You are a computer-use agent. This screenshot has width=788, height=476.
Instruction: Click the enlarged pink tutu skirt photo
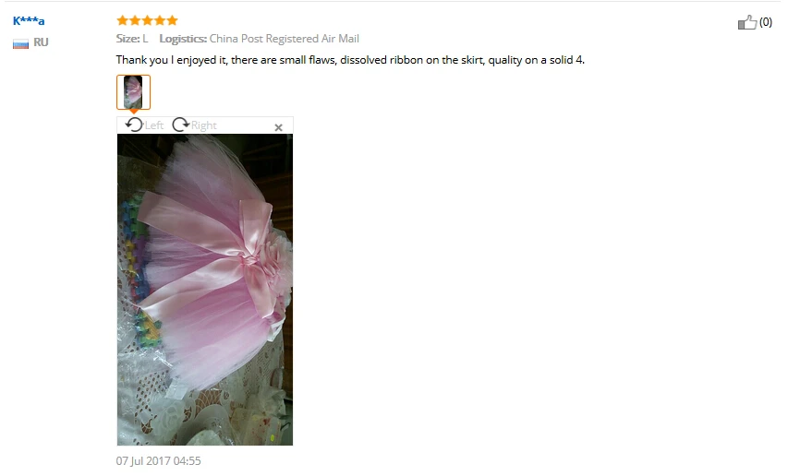pos(205,290)
